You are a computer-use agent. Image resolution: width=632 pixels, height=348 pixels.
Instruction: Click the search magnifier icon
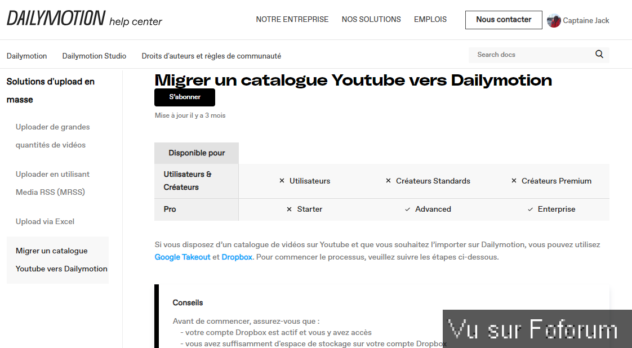pos(599,54)
